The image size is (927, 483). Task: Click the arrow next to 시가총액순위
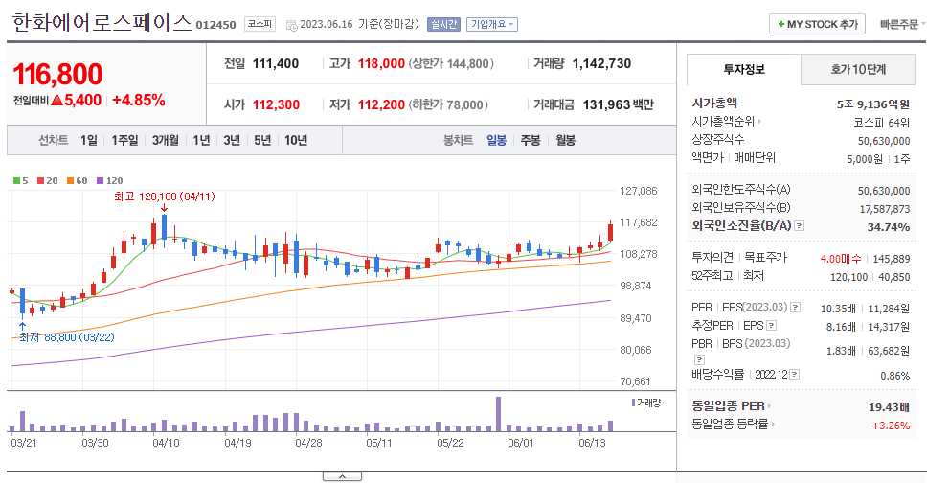(759, 122)
